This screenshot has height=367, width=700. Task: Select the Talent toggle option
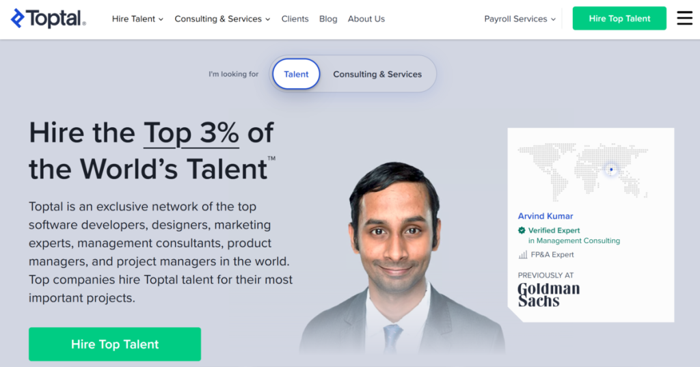(x=296, y=74)
